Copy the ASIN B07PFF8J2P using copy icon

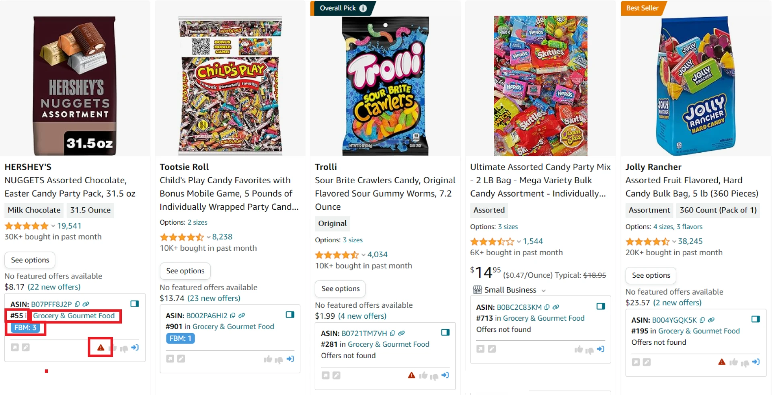tap(78, 304)
